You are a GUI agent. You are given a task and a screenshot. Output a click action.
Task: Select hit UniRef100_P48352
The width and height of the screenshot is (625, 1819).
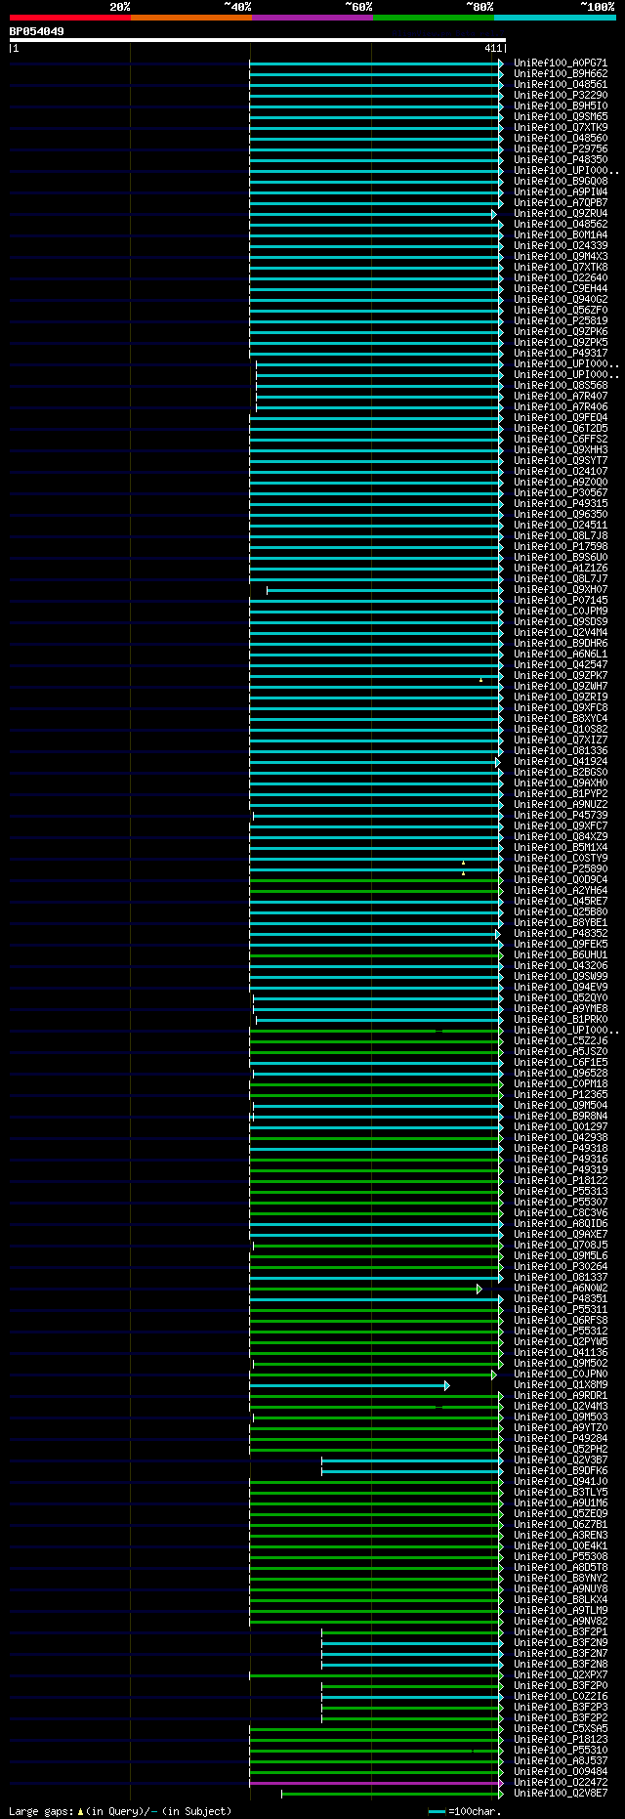click(561, 934)
